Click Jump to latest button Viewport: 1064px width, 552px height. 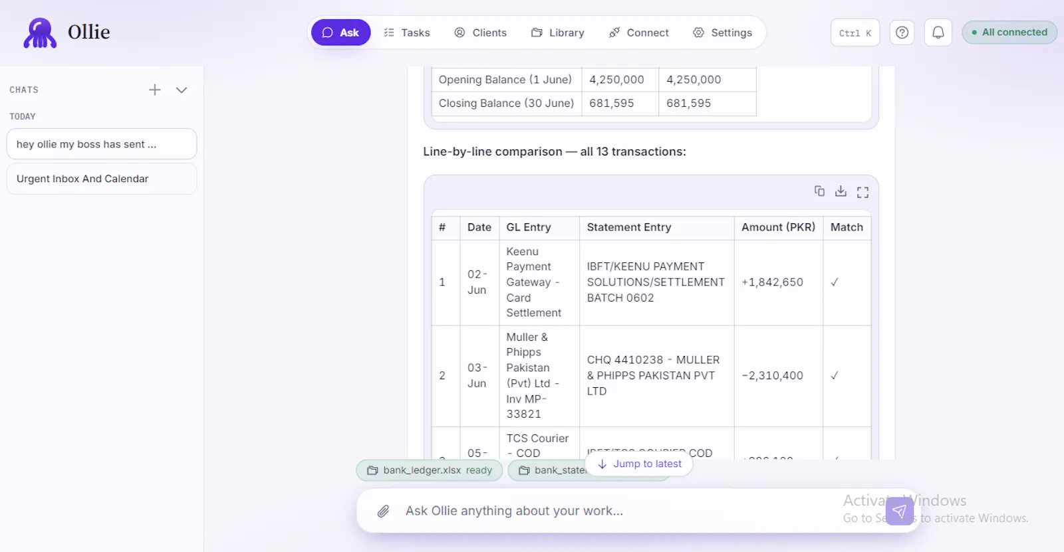[638, 464]
